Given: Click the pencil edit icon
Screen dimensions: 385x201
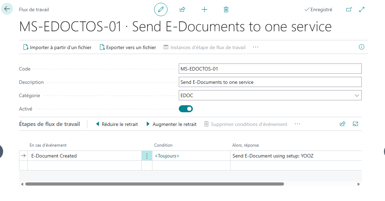Looking at the screenshot, I should (x=161, y=9).
